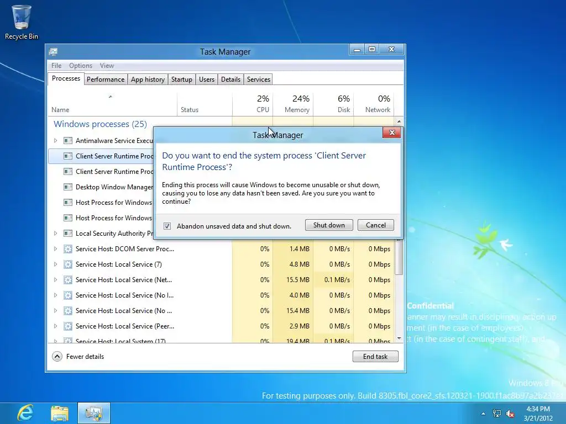
Task: Collapse to Fewer details
Action: 78,357
